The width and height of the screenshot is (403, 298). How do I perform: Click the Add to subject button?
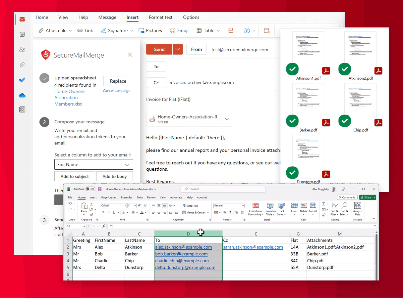[x=75, y=176]
